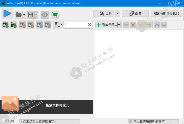Click the 拖放文件到这儿 drop area
This screenshot has width=184, height=124.
pos(47,107)
